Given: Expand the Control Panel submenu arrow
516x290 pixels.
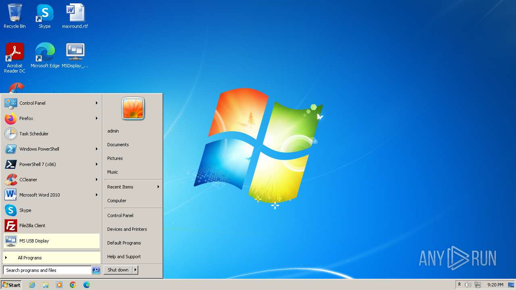Looking at the screenshot, I should click(x=97, y=103).
